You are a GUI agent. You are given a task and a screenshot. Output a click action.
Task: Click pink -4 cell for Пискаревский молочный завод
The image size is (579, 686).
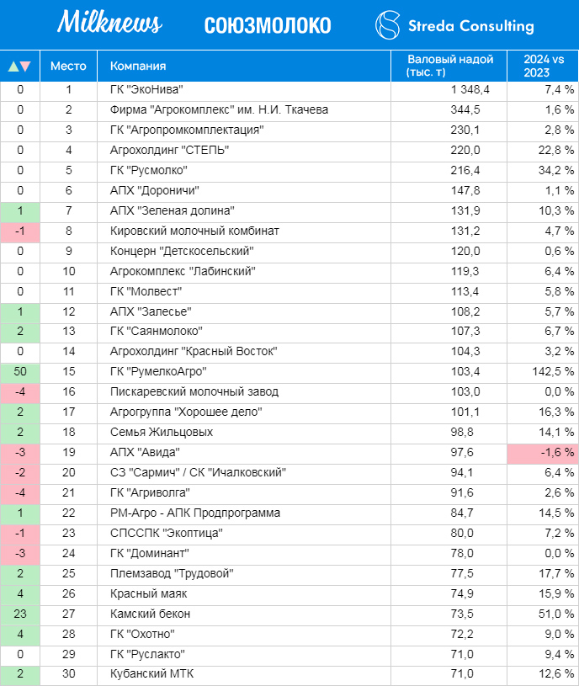pyautogui.click(x=20, y=393)
